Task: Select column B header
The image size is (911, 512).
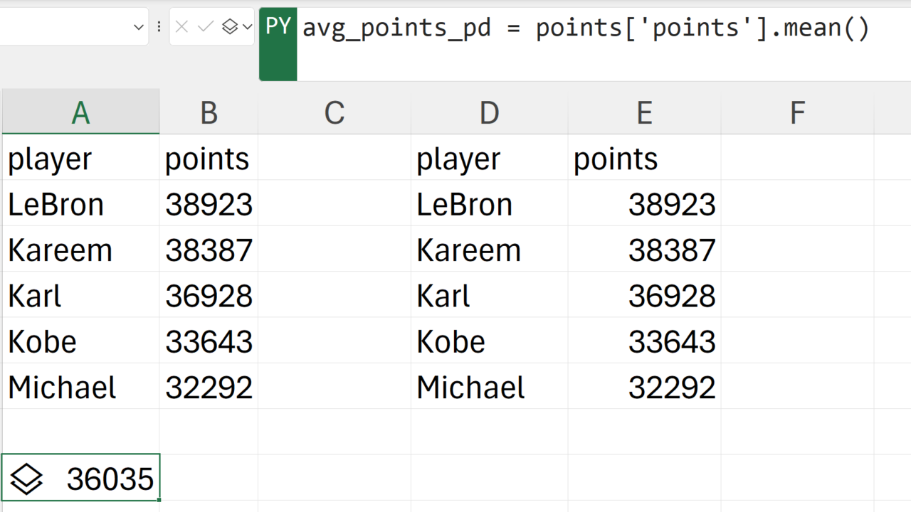Action: (209, 112)
